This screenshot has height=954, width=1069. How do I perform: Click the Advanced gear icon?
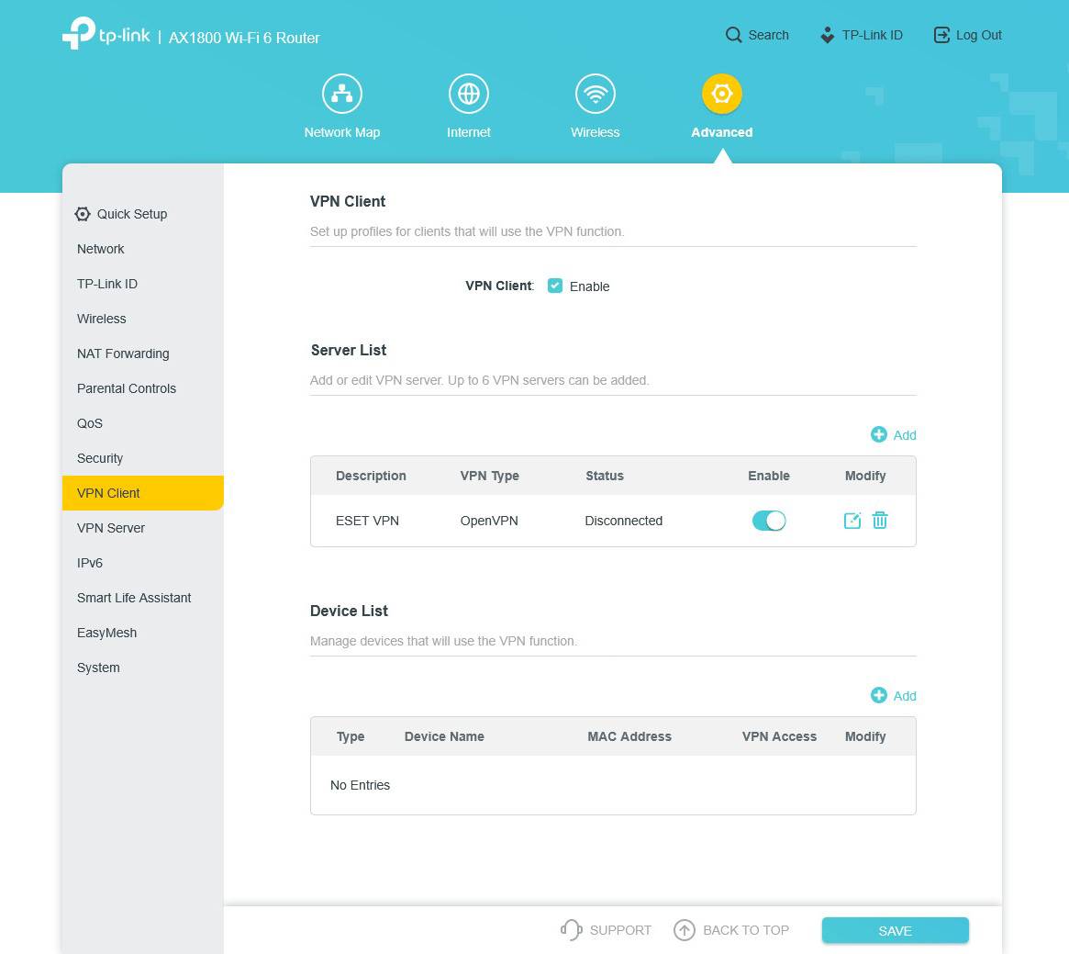pos(721,93)
